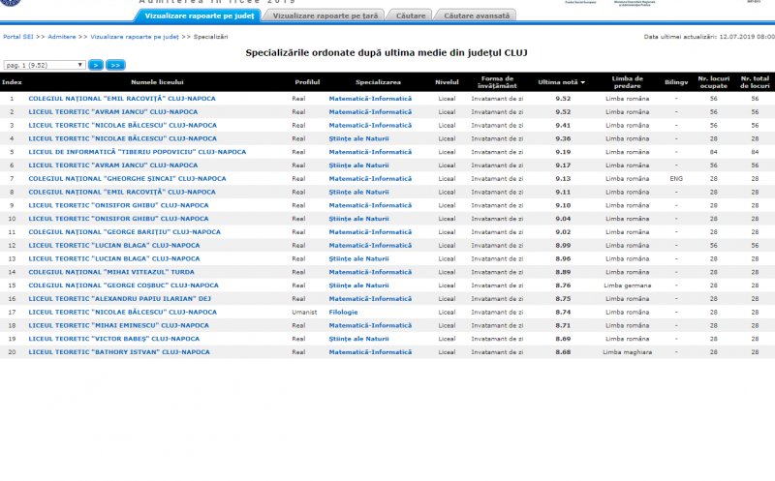Open Liceul de Informatică Tiberiu Popoviciu link
This screenshot has height=481, width=775.
pos(137,152)
